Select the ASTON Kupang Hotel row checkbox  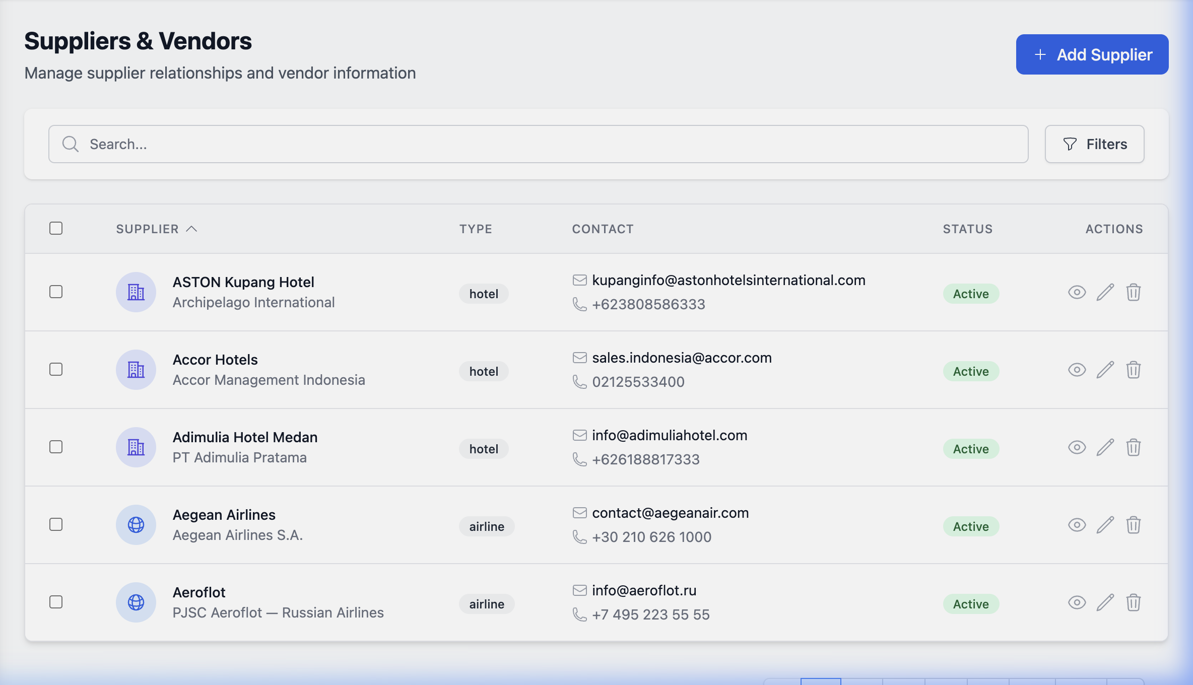click(56, 292)
